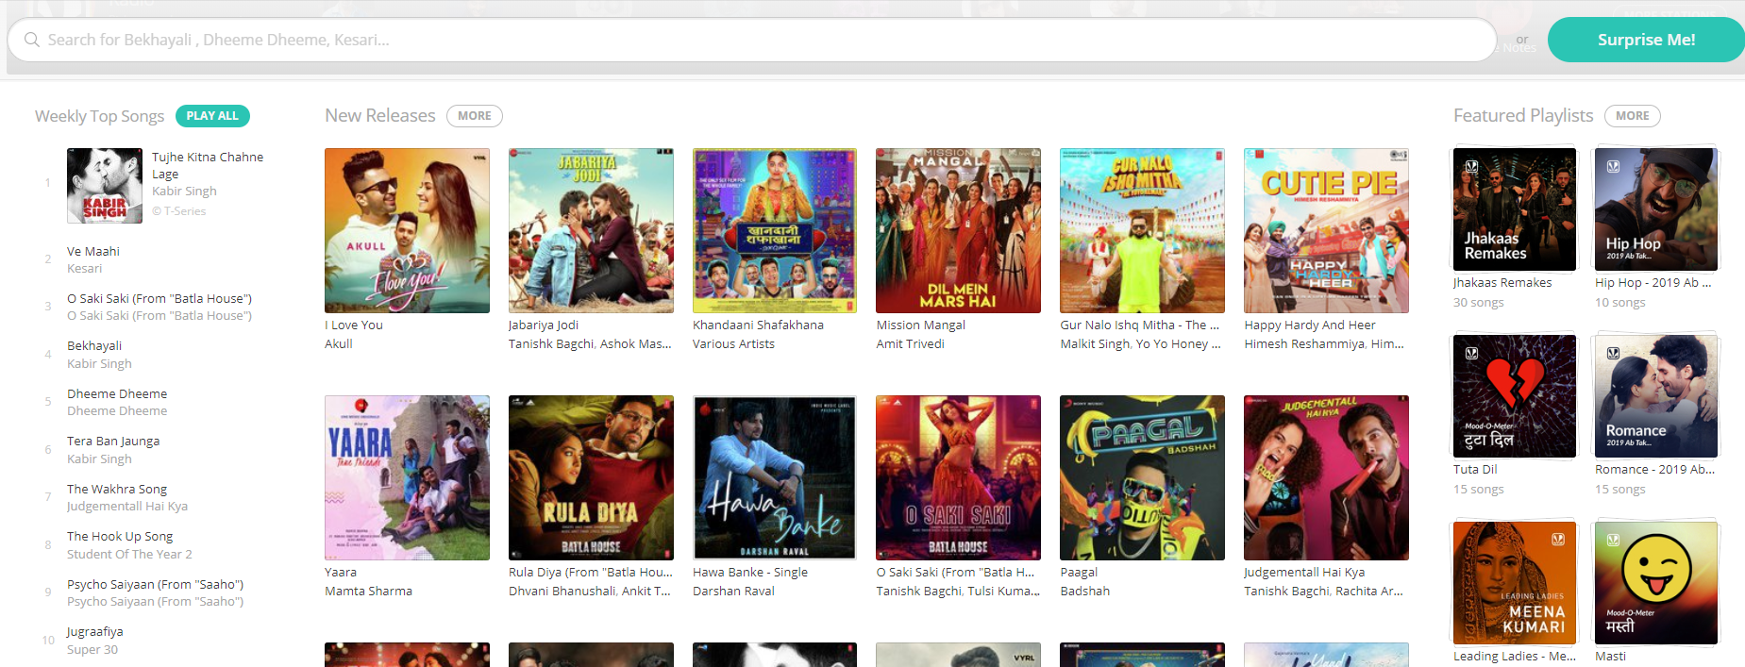Select Bekhayali song

coord(94,345)
